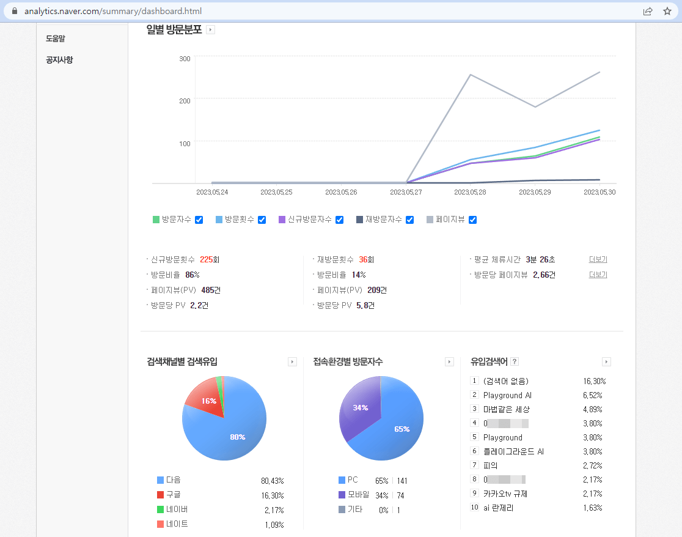Click the green 방문자수 legend marker

(156, 219)
